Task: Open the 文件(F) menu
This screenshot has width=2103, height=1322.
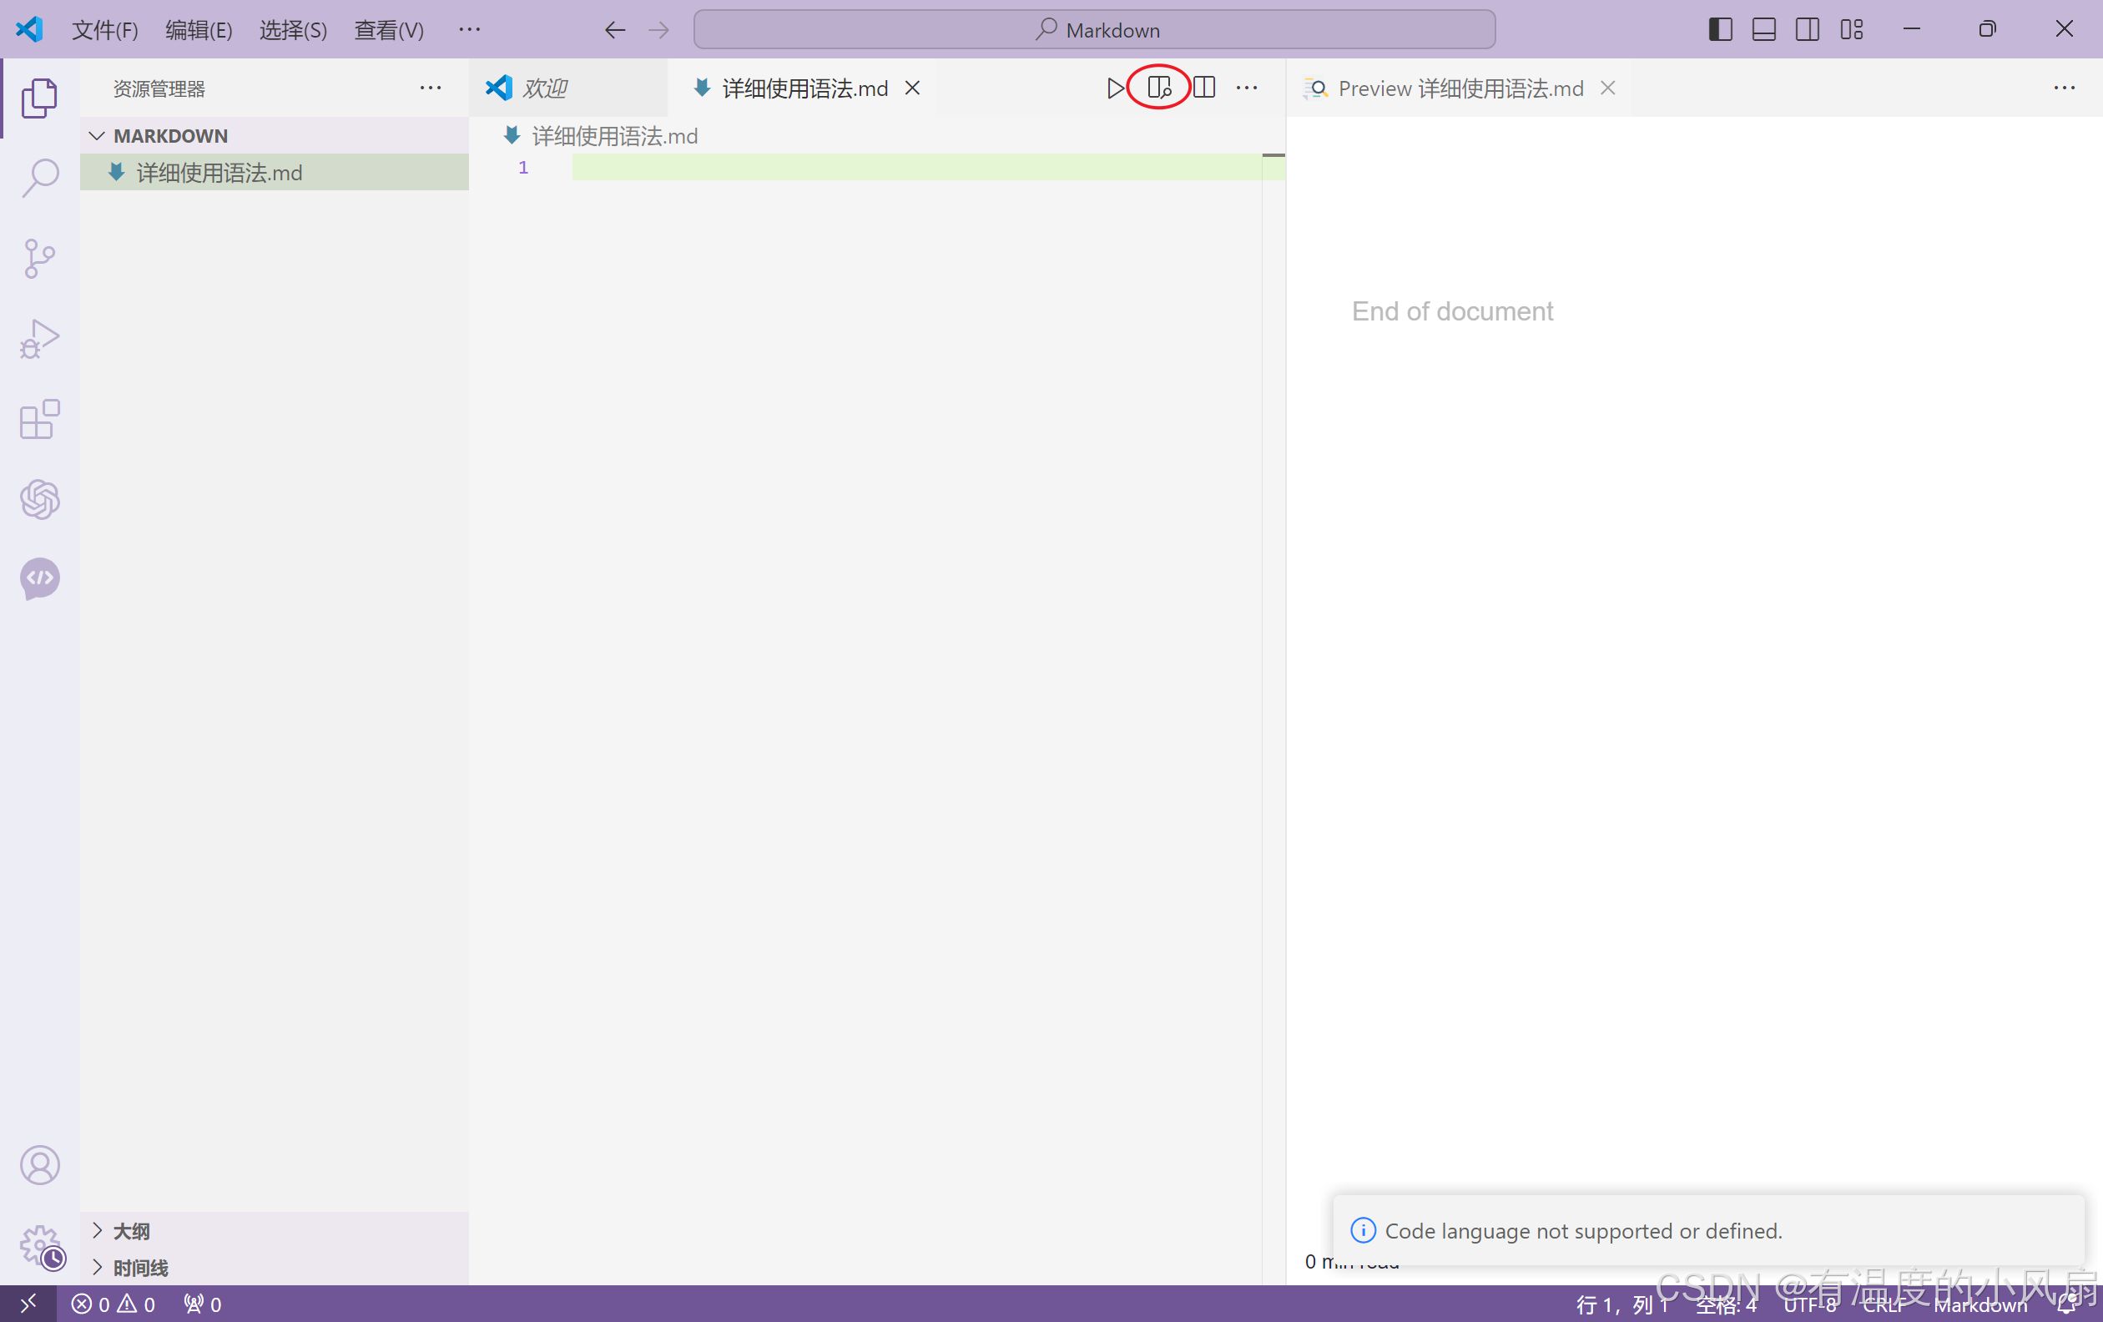Action: (x=105, y=31)
